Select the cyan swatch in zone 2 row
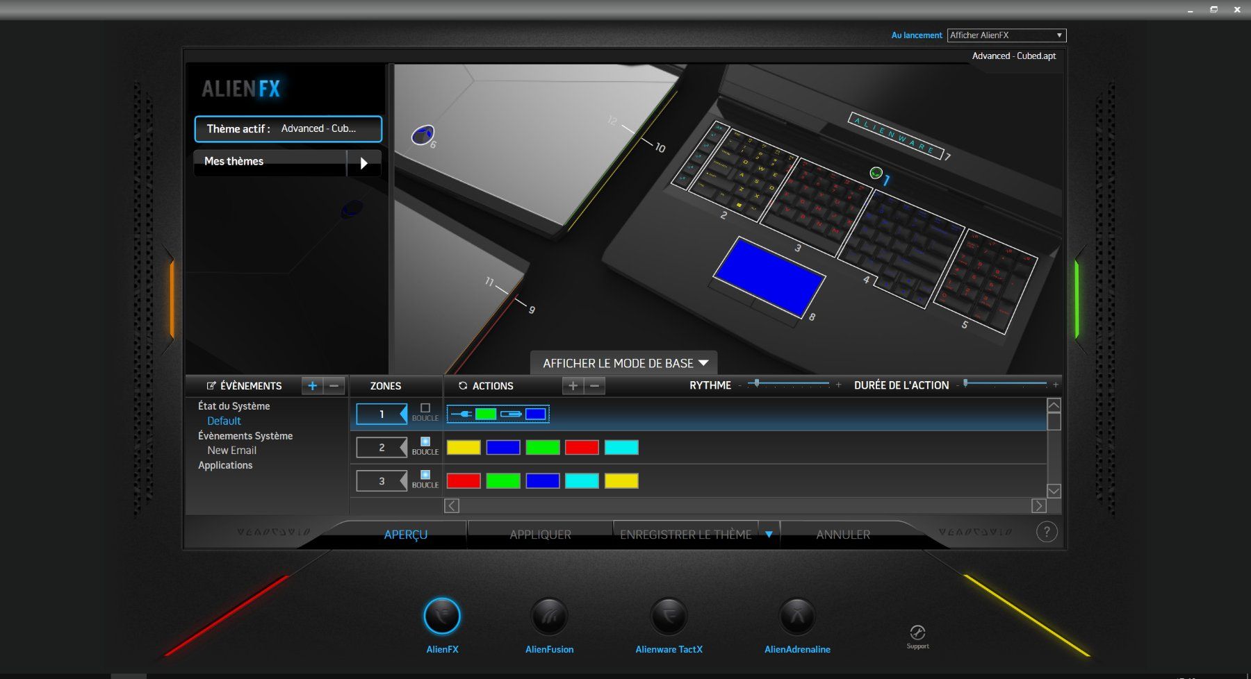This screenshot has height=679, width=1251. 621,448
